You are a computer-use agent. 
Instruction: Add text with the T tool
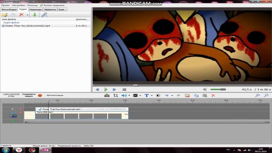pos(147,95)
